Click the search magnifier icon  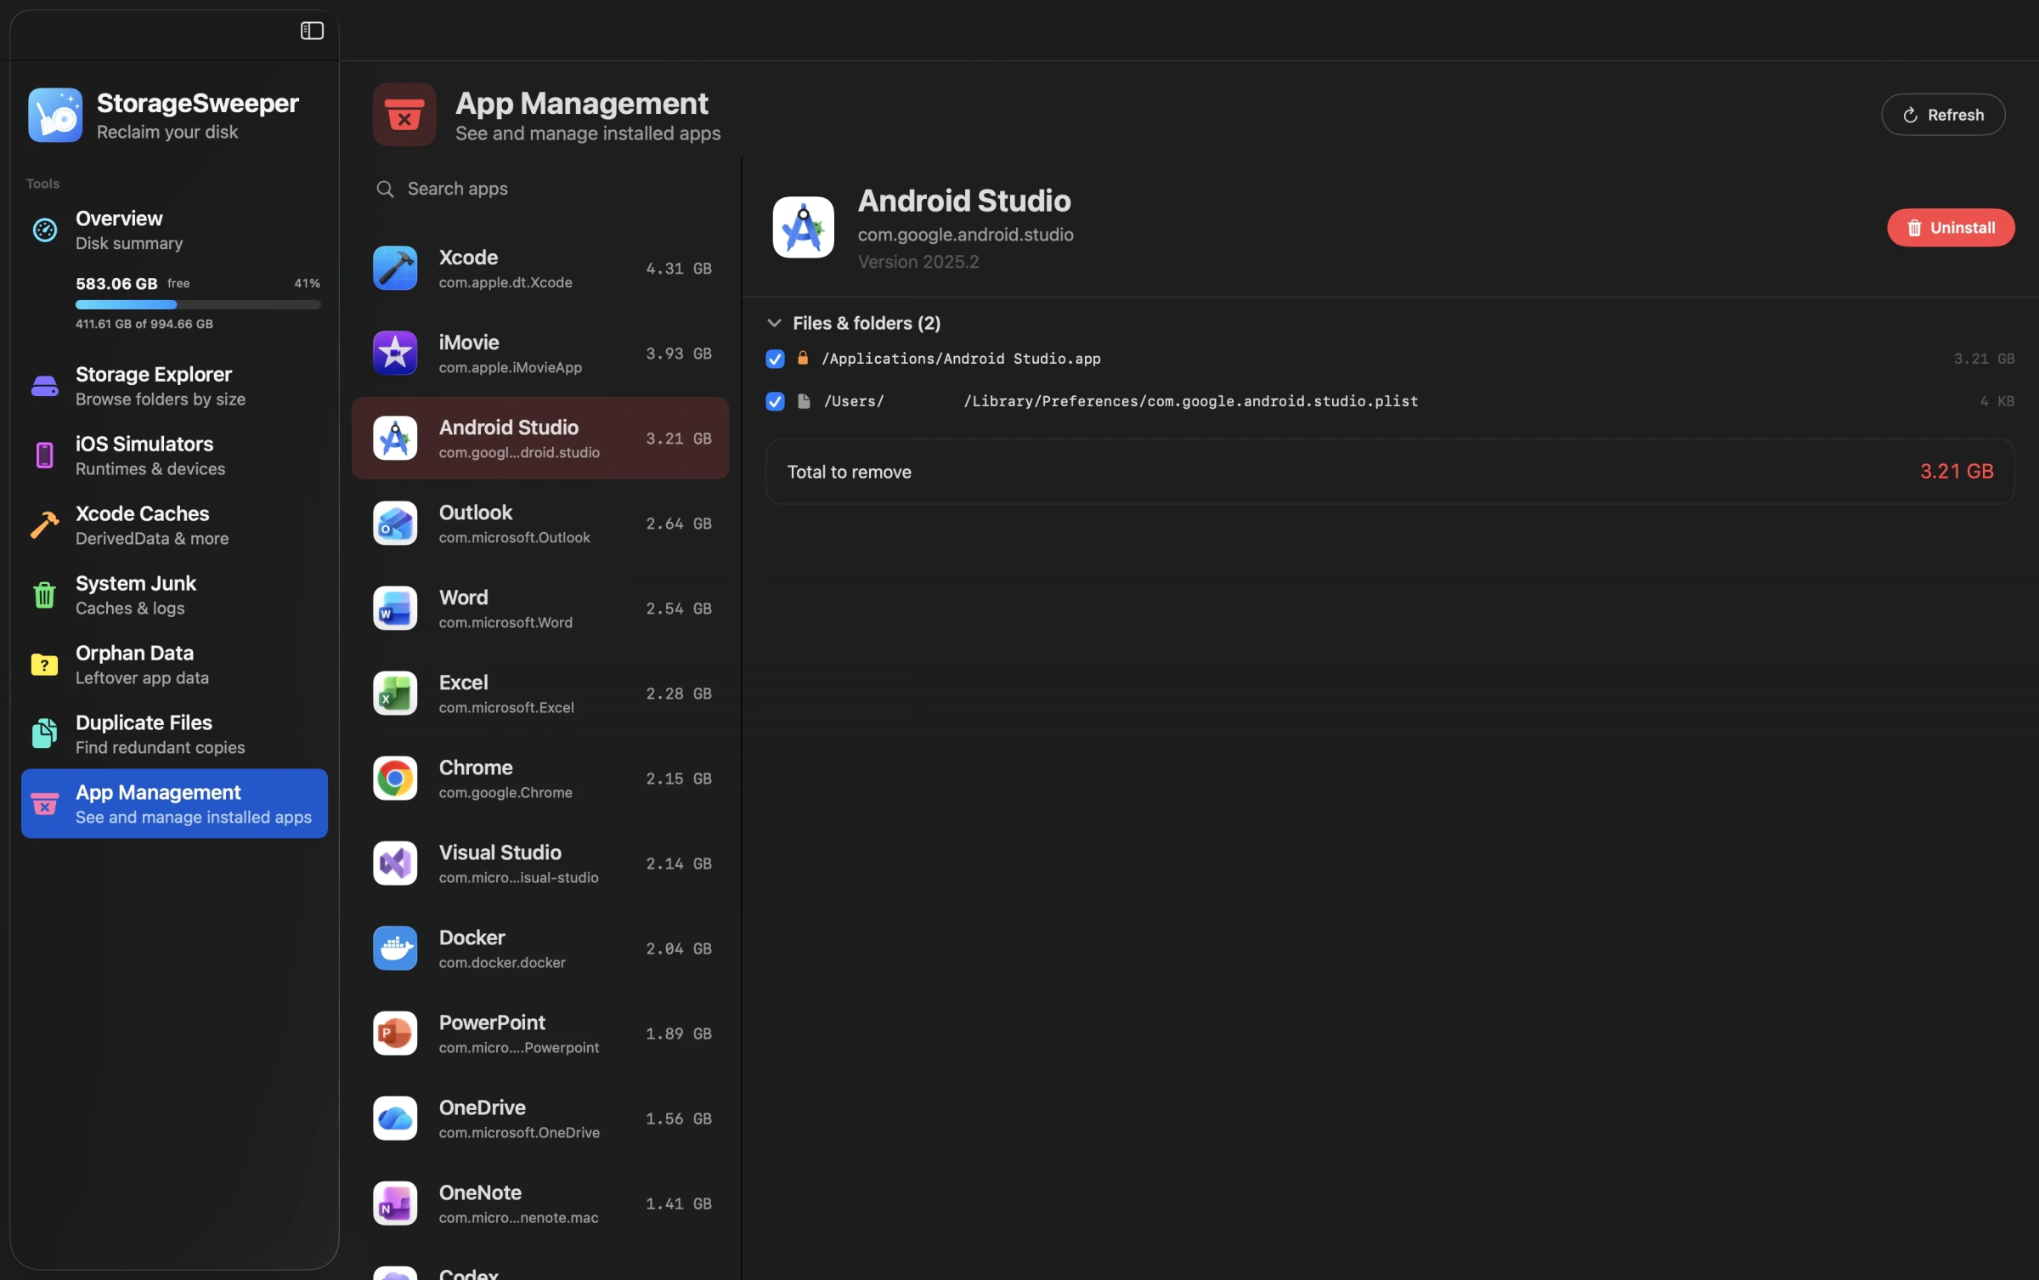(x=386, y=190)
